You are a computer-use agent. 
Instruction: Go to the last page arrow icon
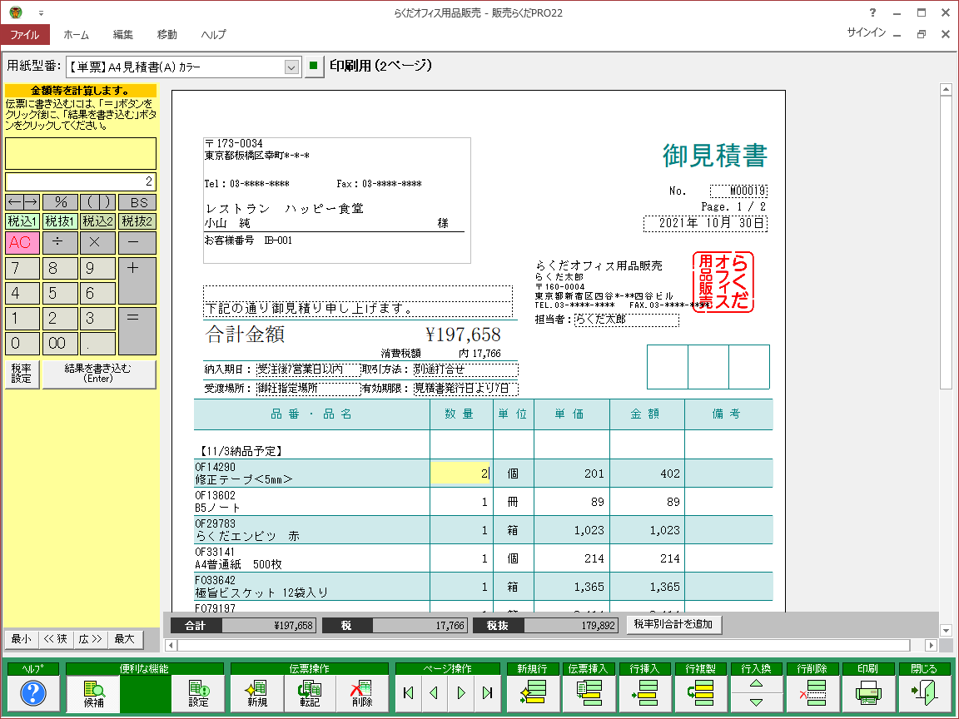pyautogui.click(x=488, y=692)
